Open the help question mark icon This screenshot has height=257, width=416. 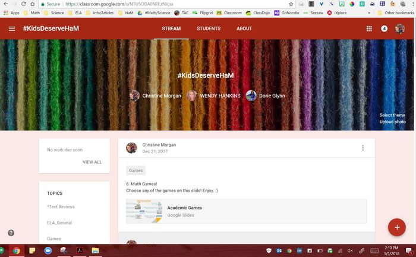point(11,233)
